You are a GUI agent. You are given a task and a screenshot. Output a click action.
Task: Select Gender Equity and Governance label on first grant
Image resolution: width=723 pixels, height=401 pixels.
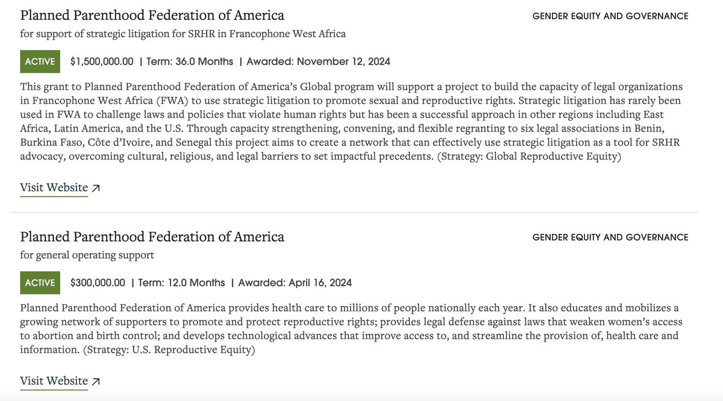(610, 16)
